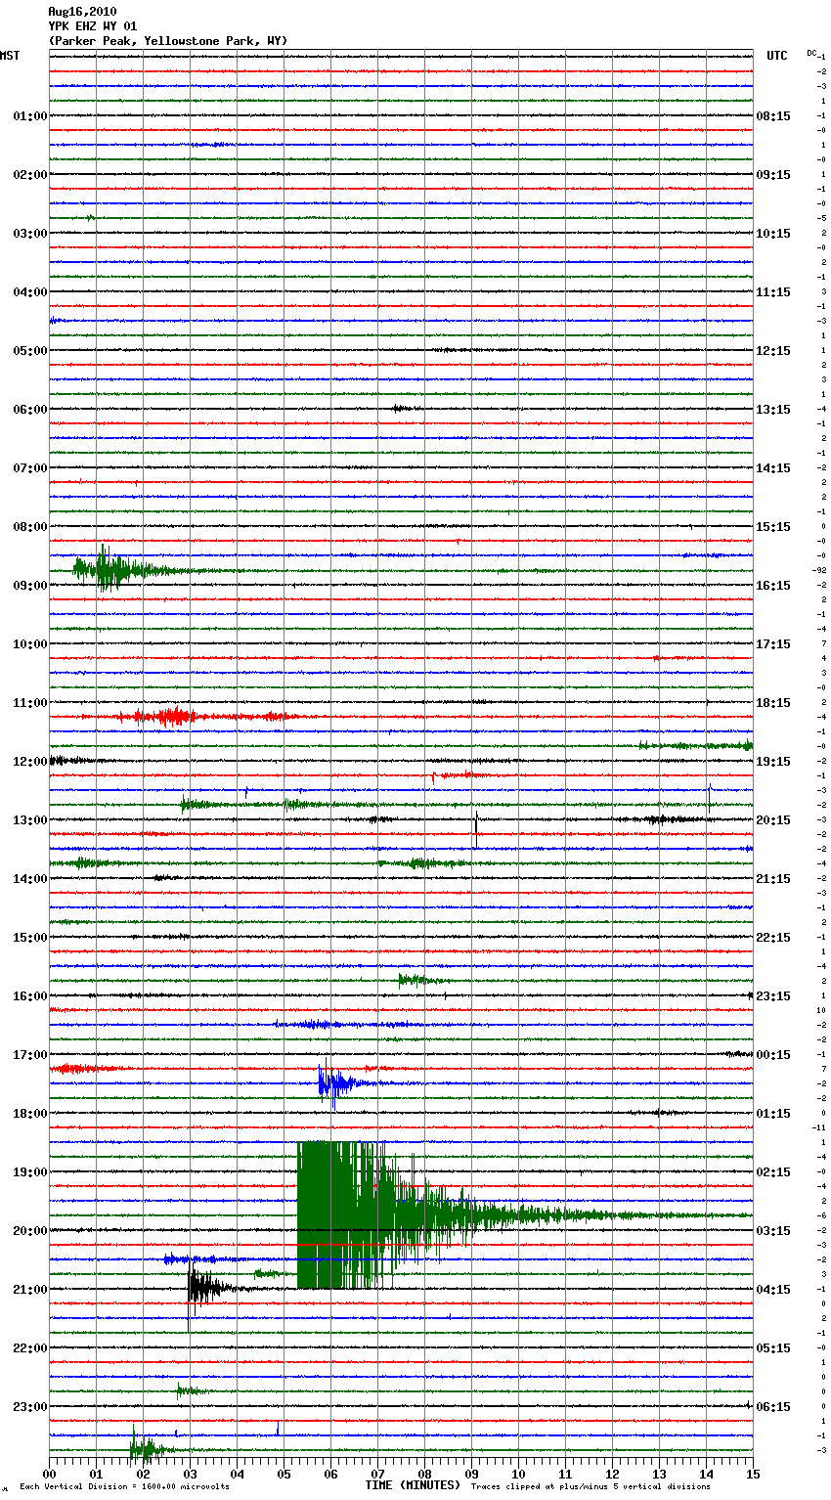
Task: Click the 20:15 UTC time label
Action: (773, 820)
